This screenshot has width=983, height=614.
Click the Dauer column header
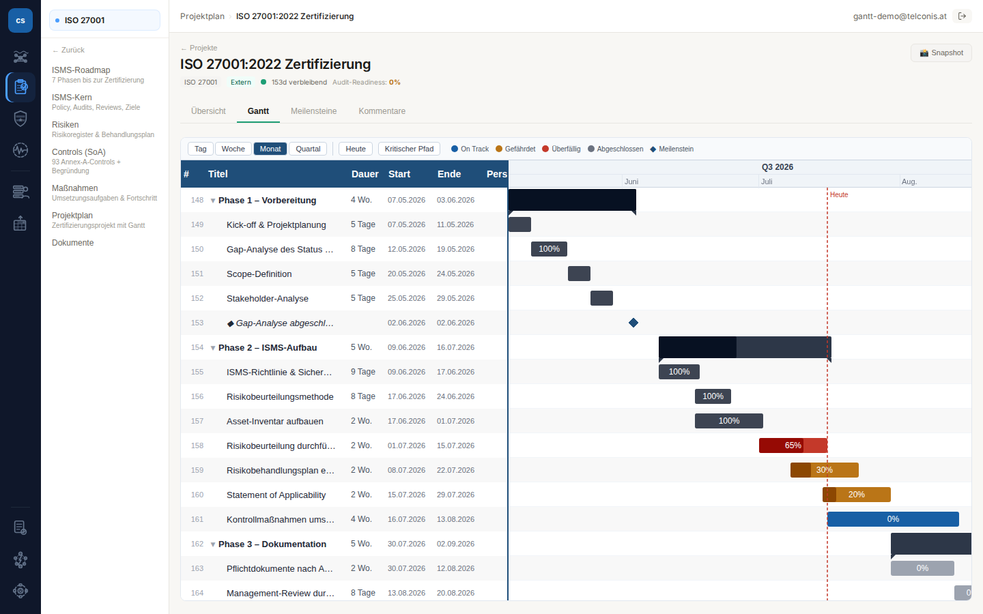point(365,174)
